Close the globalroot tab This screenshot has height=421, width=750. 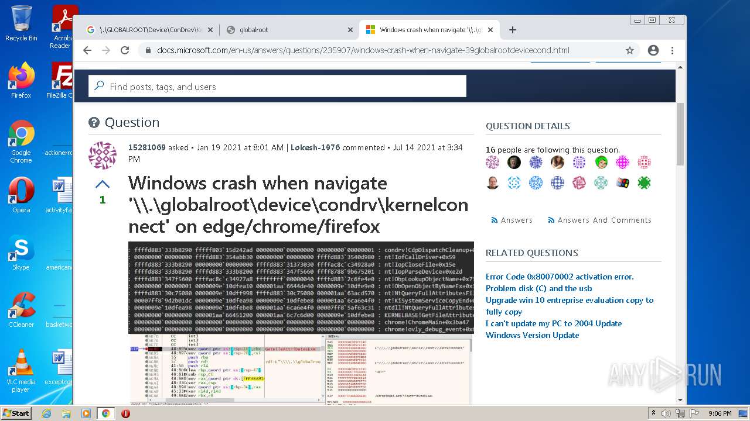click(350, 30)
